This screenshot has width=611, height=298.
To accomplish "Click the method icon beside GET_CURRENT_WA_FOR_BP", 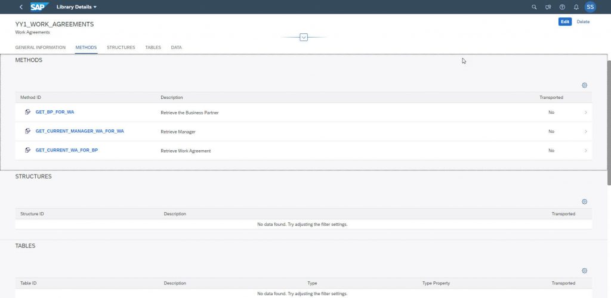I will pyautogui.click(x=27, y=150).
